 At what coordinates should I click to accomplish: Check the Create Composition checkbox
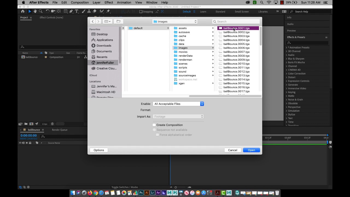[154, 125]
